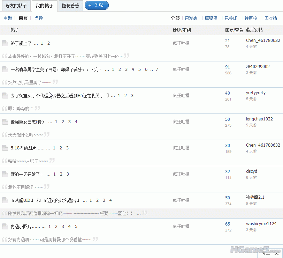Screen dimensions: 283x258
Task: Open the 随便看看 tab
Action: [x=70, y=6]
